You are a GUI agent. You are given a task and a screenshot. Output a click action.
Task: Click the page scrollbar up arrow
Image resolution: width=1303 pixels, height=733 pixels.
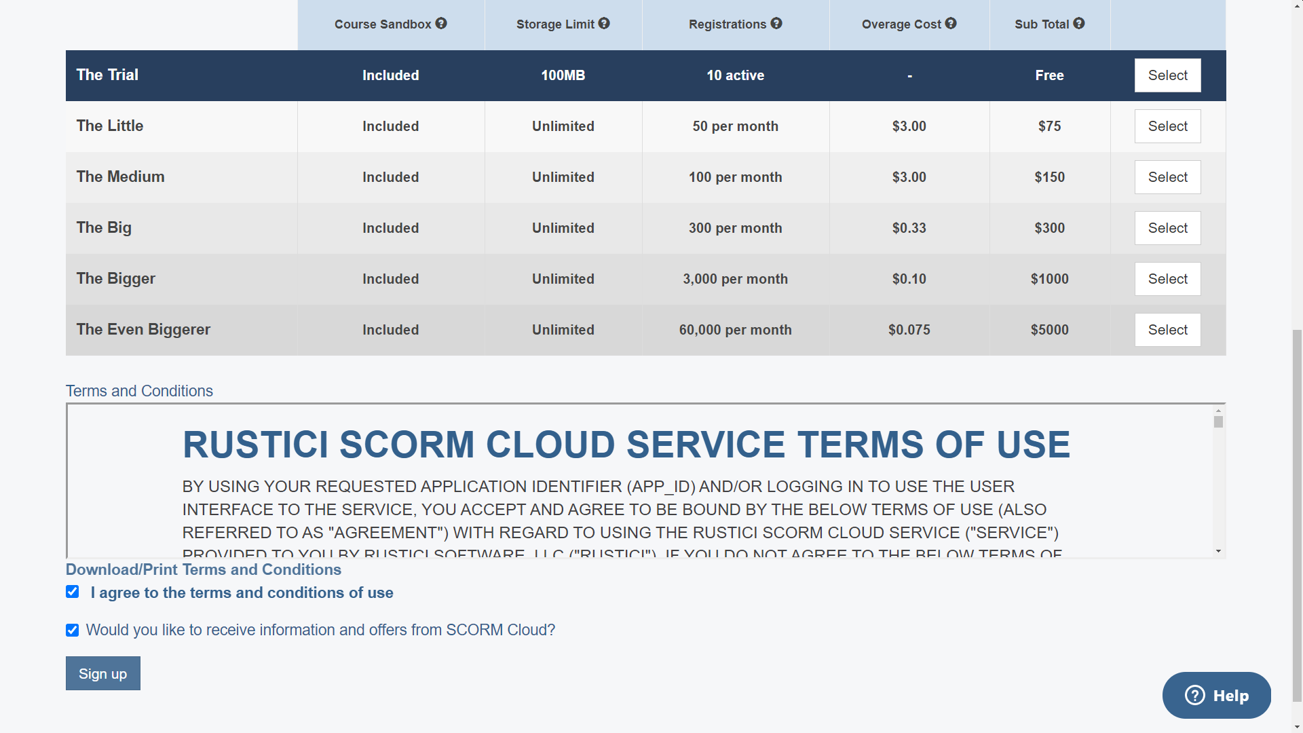1297,5
